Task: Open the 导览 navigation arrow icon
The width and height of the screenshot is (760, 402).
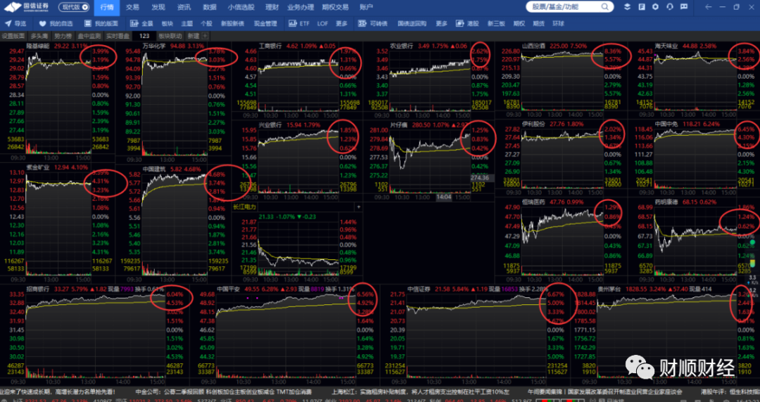Action: 7,23
